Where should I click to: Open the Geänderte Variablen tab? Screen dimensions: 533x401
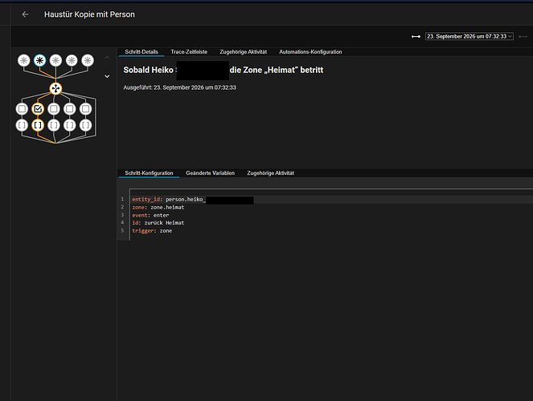(x=210, y=173)
